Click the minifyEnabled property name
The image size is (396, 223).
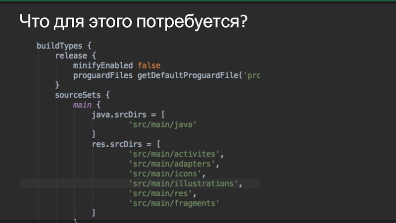[103, 65]
